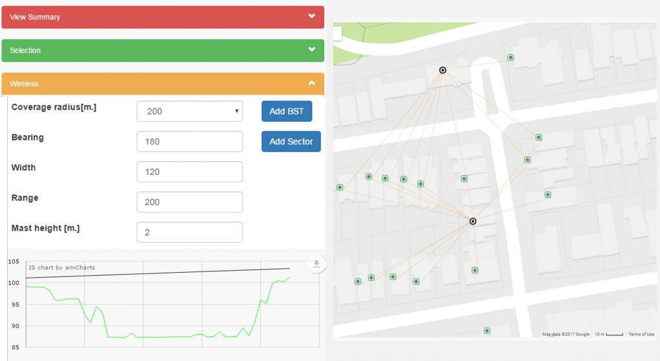Select the bottommost green node marker on the map
Image resolution: width=660 pixels, height=361 pixels.
coord(487,331)
